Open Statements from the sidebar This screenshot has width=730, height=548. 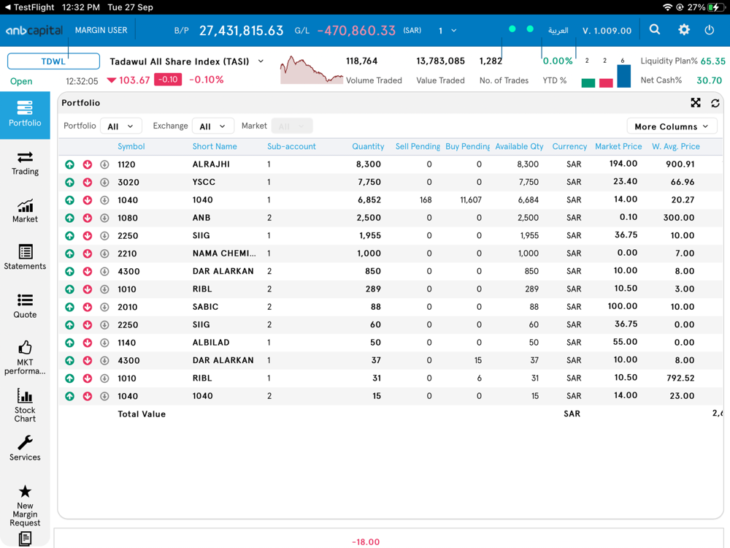click(25, 257)
